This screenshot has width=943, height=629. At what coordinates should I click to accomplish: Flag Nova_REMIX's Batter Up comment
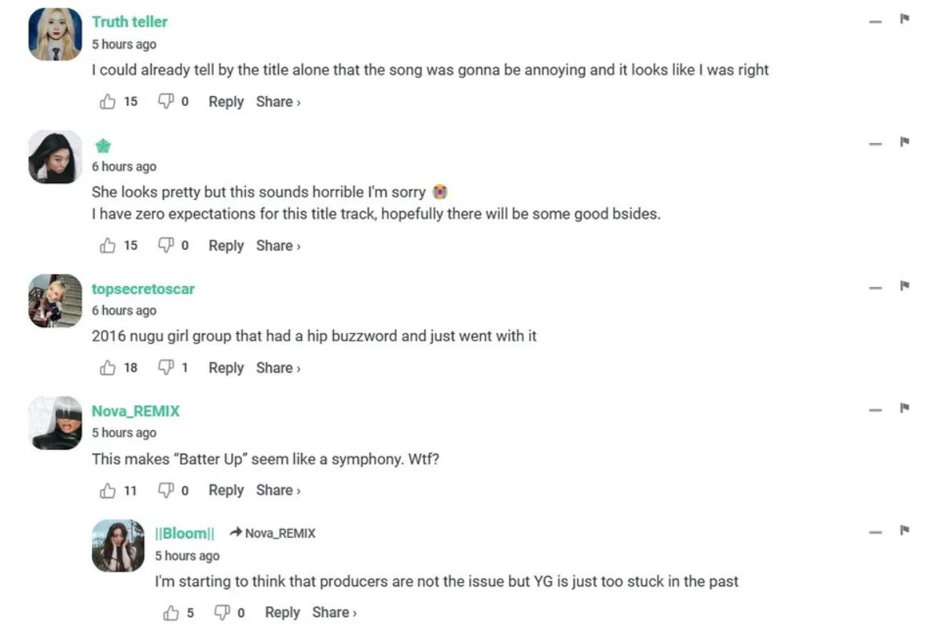[904, 408]
